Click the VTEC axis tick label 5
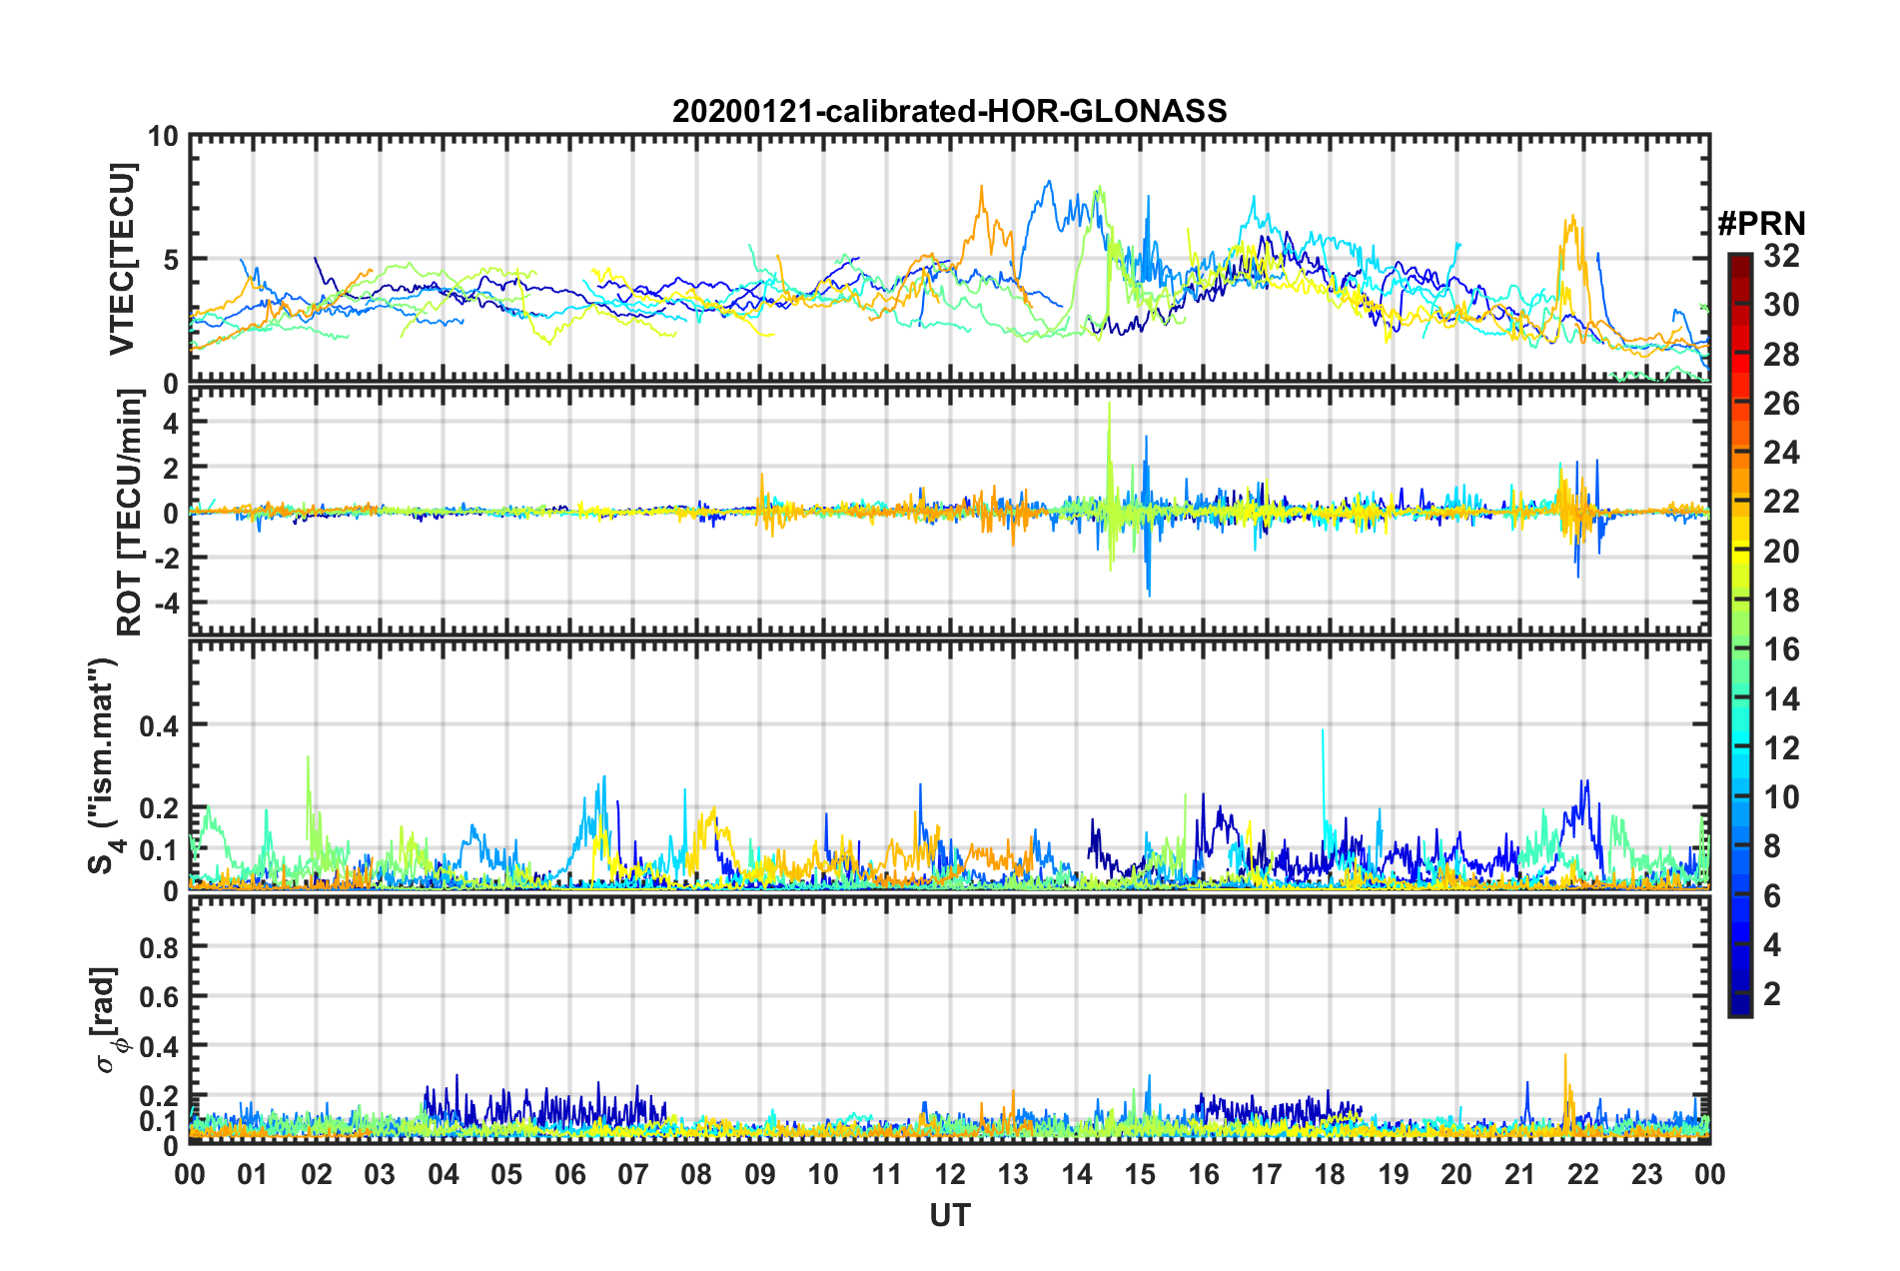 (171, 260)
